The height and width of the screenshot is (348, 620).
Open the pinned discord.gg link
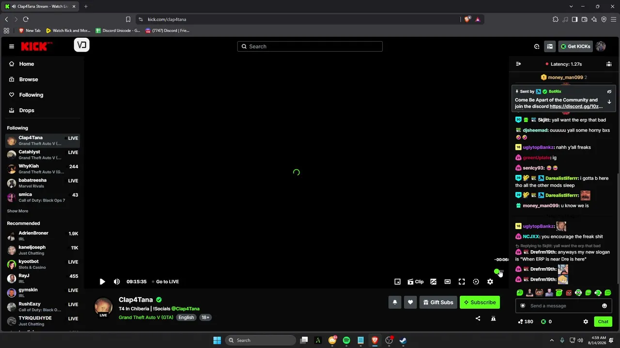click(576, 106)
